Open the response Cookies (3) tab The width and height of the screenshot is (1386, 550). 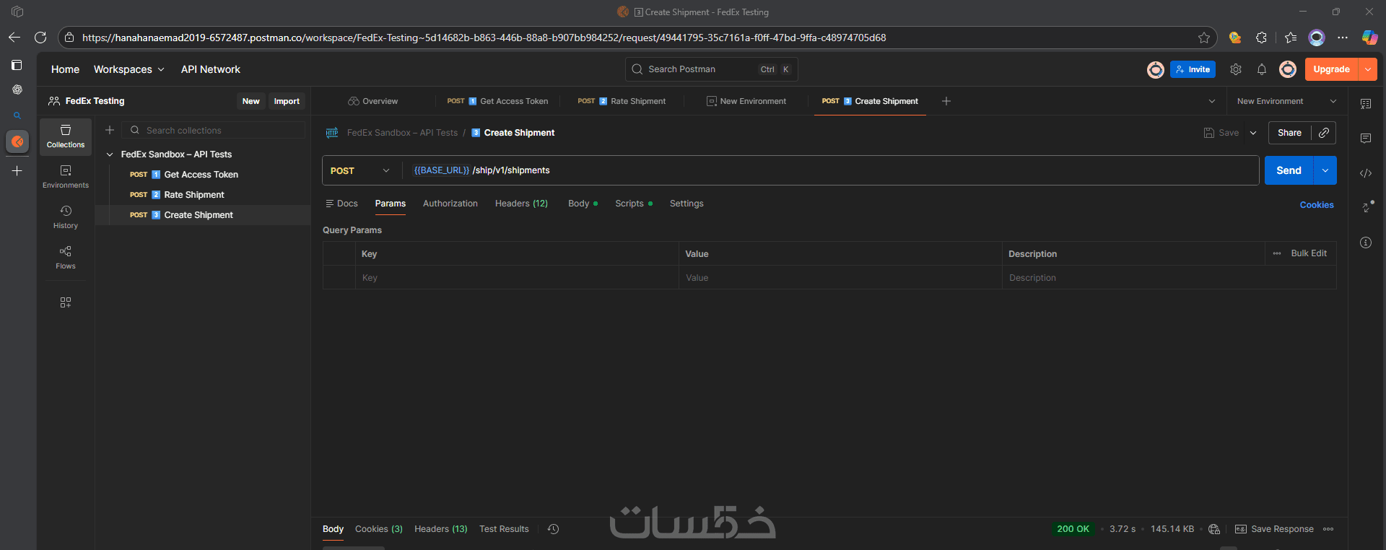(x=379, y=529)
